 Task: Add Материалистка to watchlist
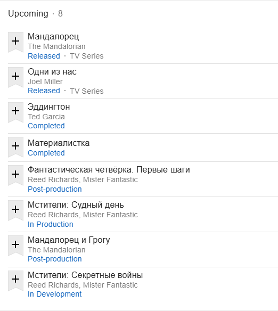tap(15, 147)
